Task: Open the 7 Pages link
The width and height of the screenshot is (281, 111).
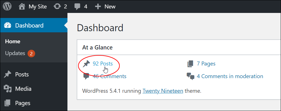Action: [206, 64]
